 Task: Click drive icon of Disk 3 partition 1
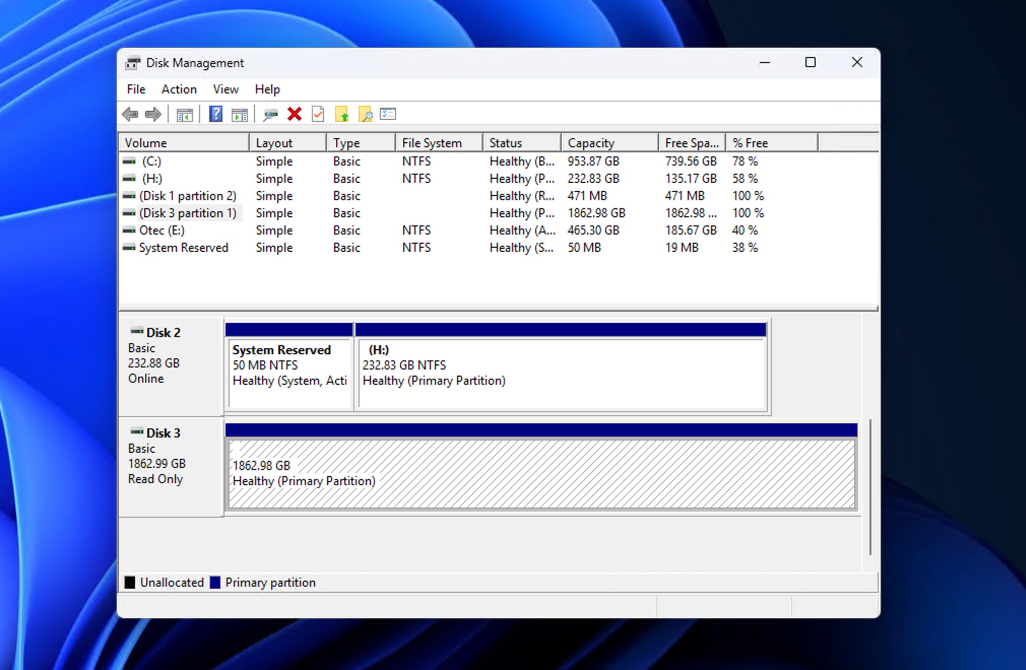[x=130, y=213]
